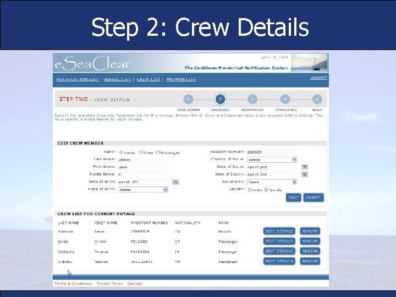This screenshot has width=396, height=297.
Task: Click the Passport Number input field
Action: click(x=272, y=152)
